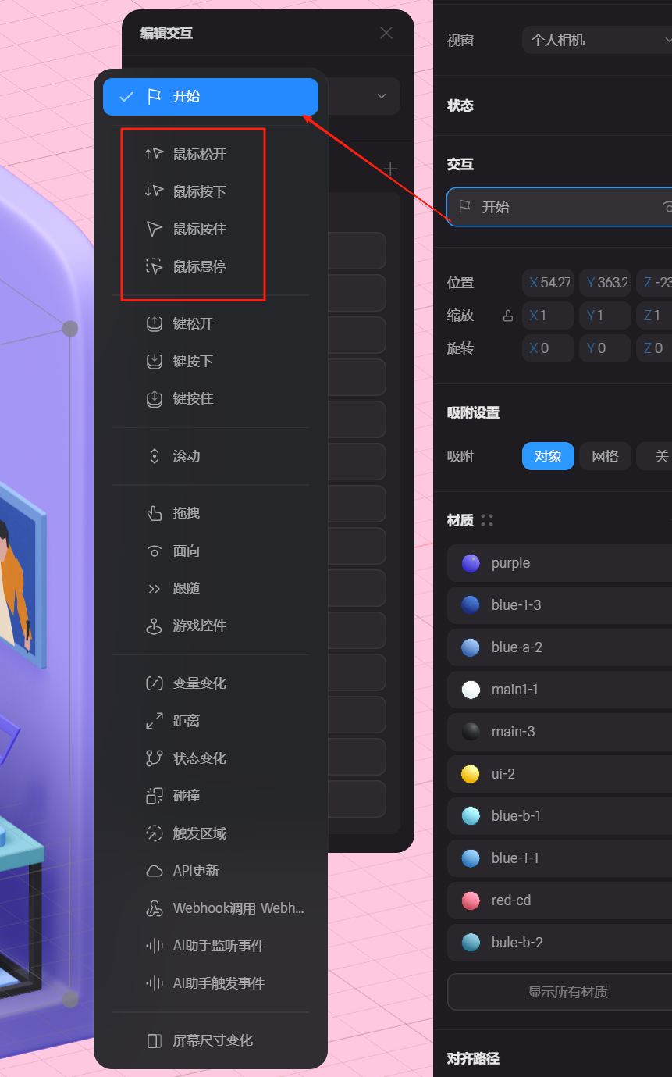Select the blue-a-2 material row
Image resolution: width=672 pixels, height=1077 pixels.
pos(560,647)
